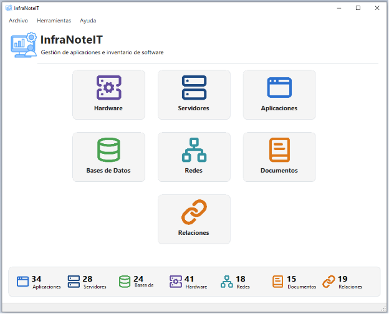389x314 pixels.
Task: Open the Archivo menu
Action: click(x=18, y=21)
